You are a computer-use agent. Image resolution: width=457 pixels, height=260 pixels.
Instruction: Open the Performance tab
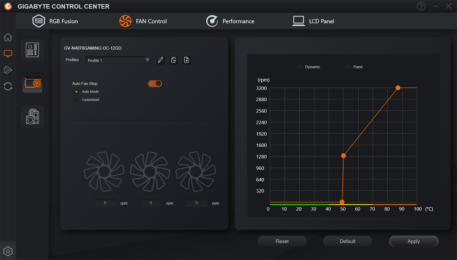click(x=230, y=21)
